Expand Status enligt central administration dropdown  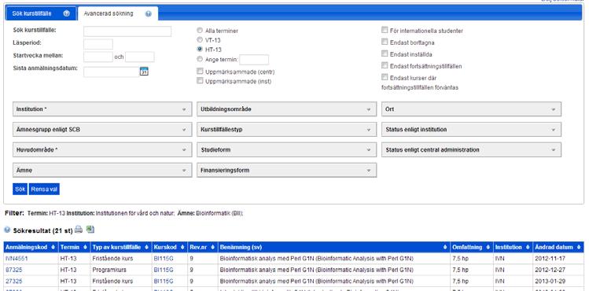tap(471, 149)
